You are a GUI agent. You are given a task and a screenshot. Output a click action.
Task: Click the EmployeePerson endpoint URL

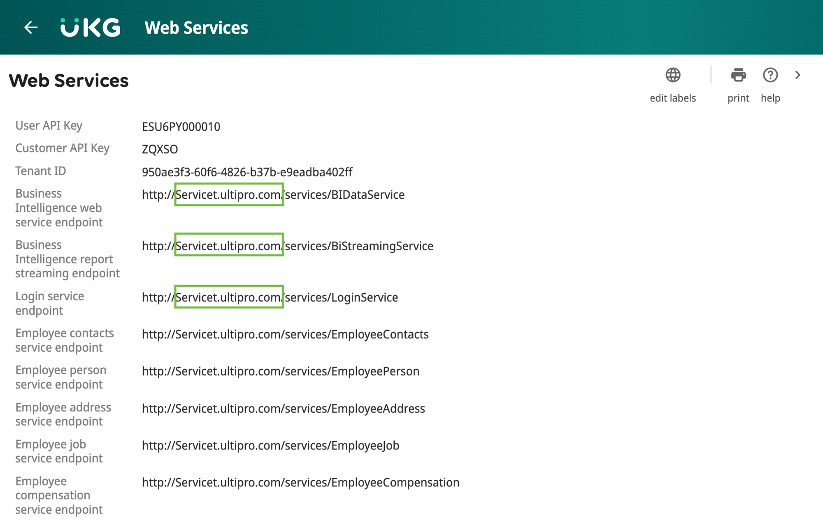(281, 371)
